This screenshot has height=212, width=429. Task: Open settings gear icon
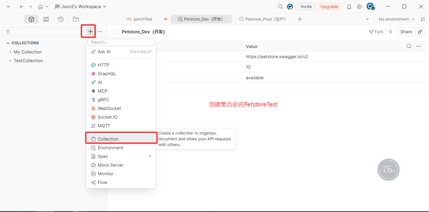[359, 7]
